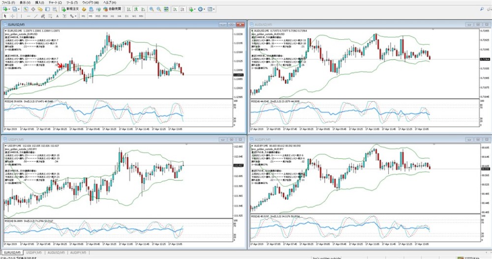492x259 pixels.
Task: Zoom in on the chart
Action: point(152,9)
